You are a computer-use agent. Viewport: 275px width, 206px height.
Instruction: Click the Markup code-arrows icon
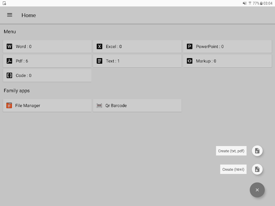[190, 61]
